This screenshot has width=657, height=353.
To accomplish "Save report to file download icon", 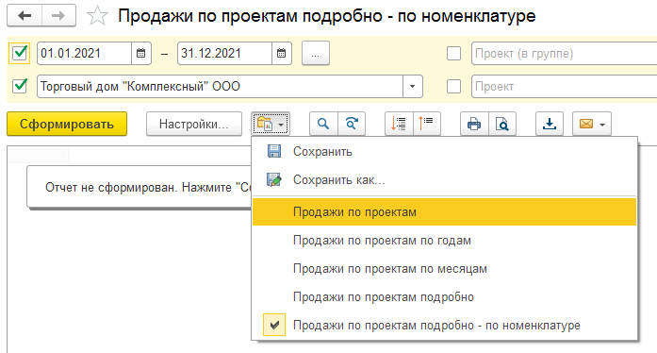I will pos(550,124).
